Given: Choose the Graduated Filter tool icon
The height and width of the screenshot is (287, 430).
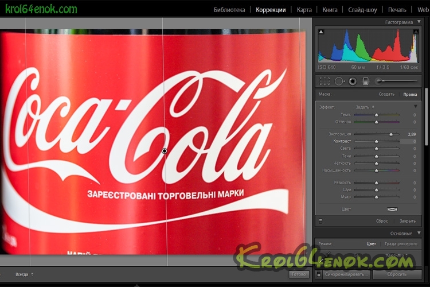Looking at the screenshot, I should pos(366,82).
